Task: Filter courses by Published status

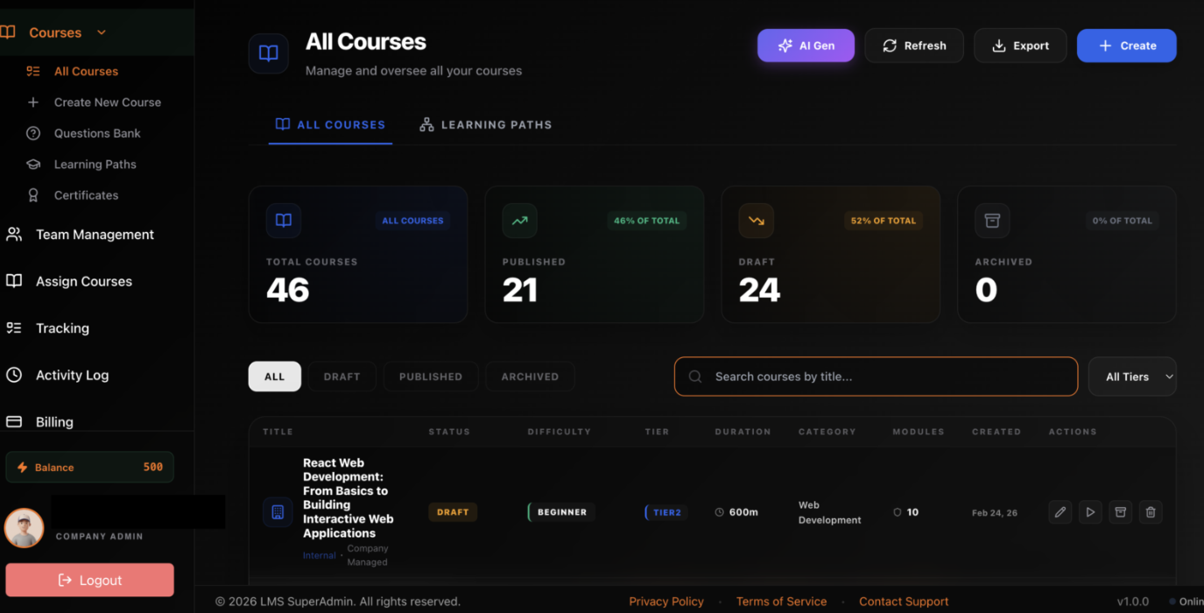Action: click(430, 376)
